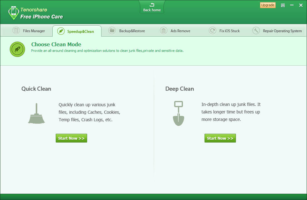The height and width of the screenshot is (200, 307).
Task: Click the Backup&Restore folder icon
Action: (112, 31)
